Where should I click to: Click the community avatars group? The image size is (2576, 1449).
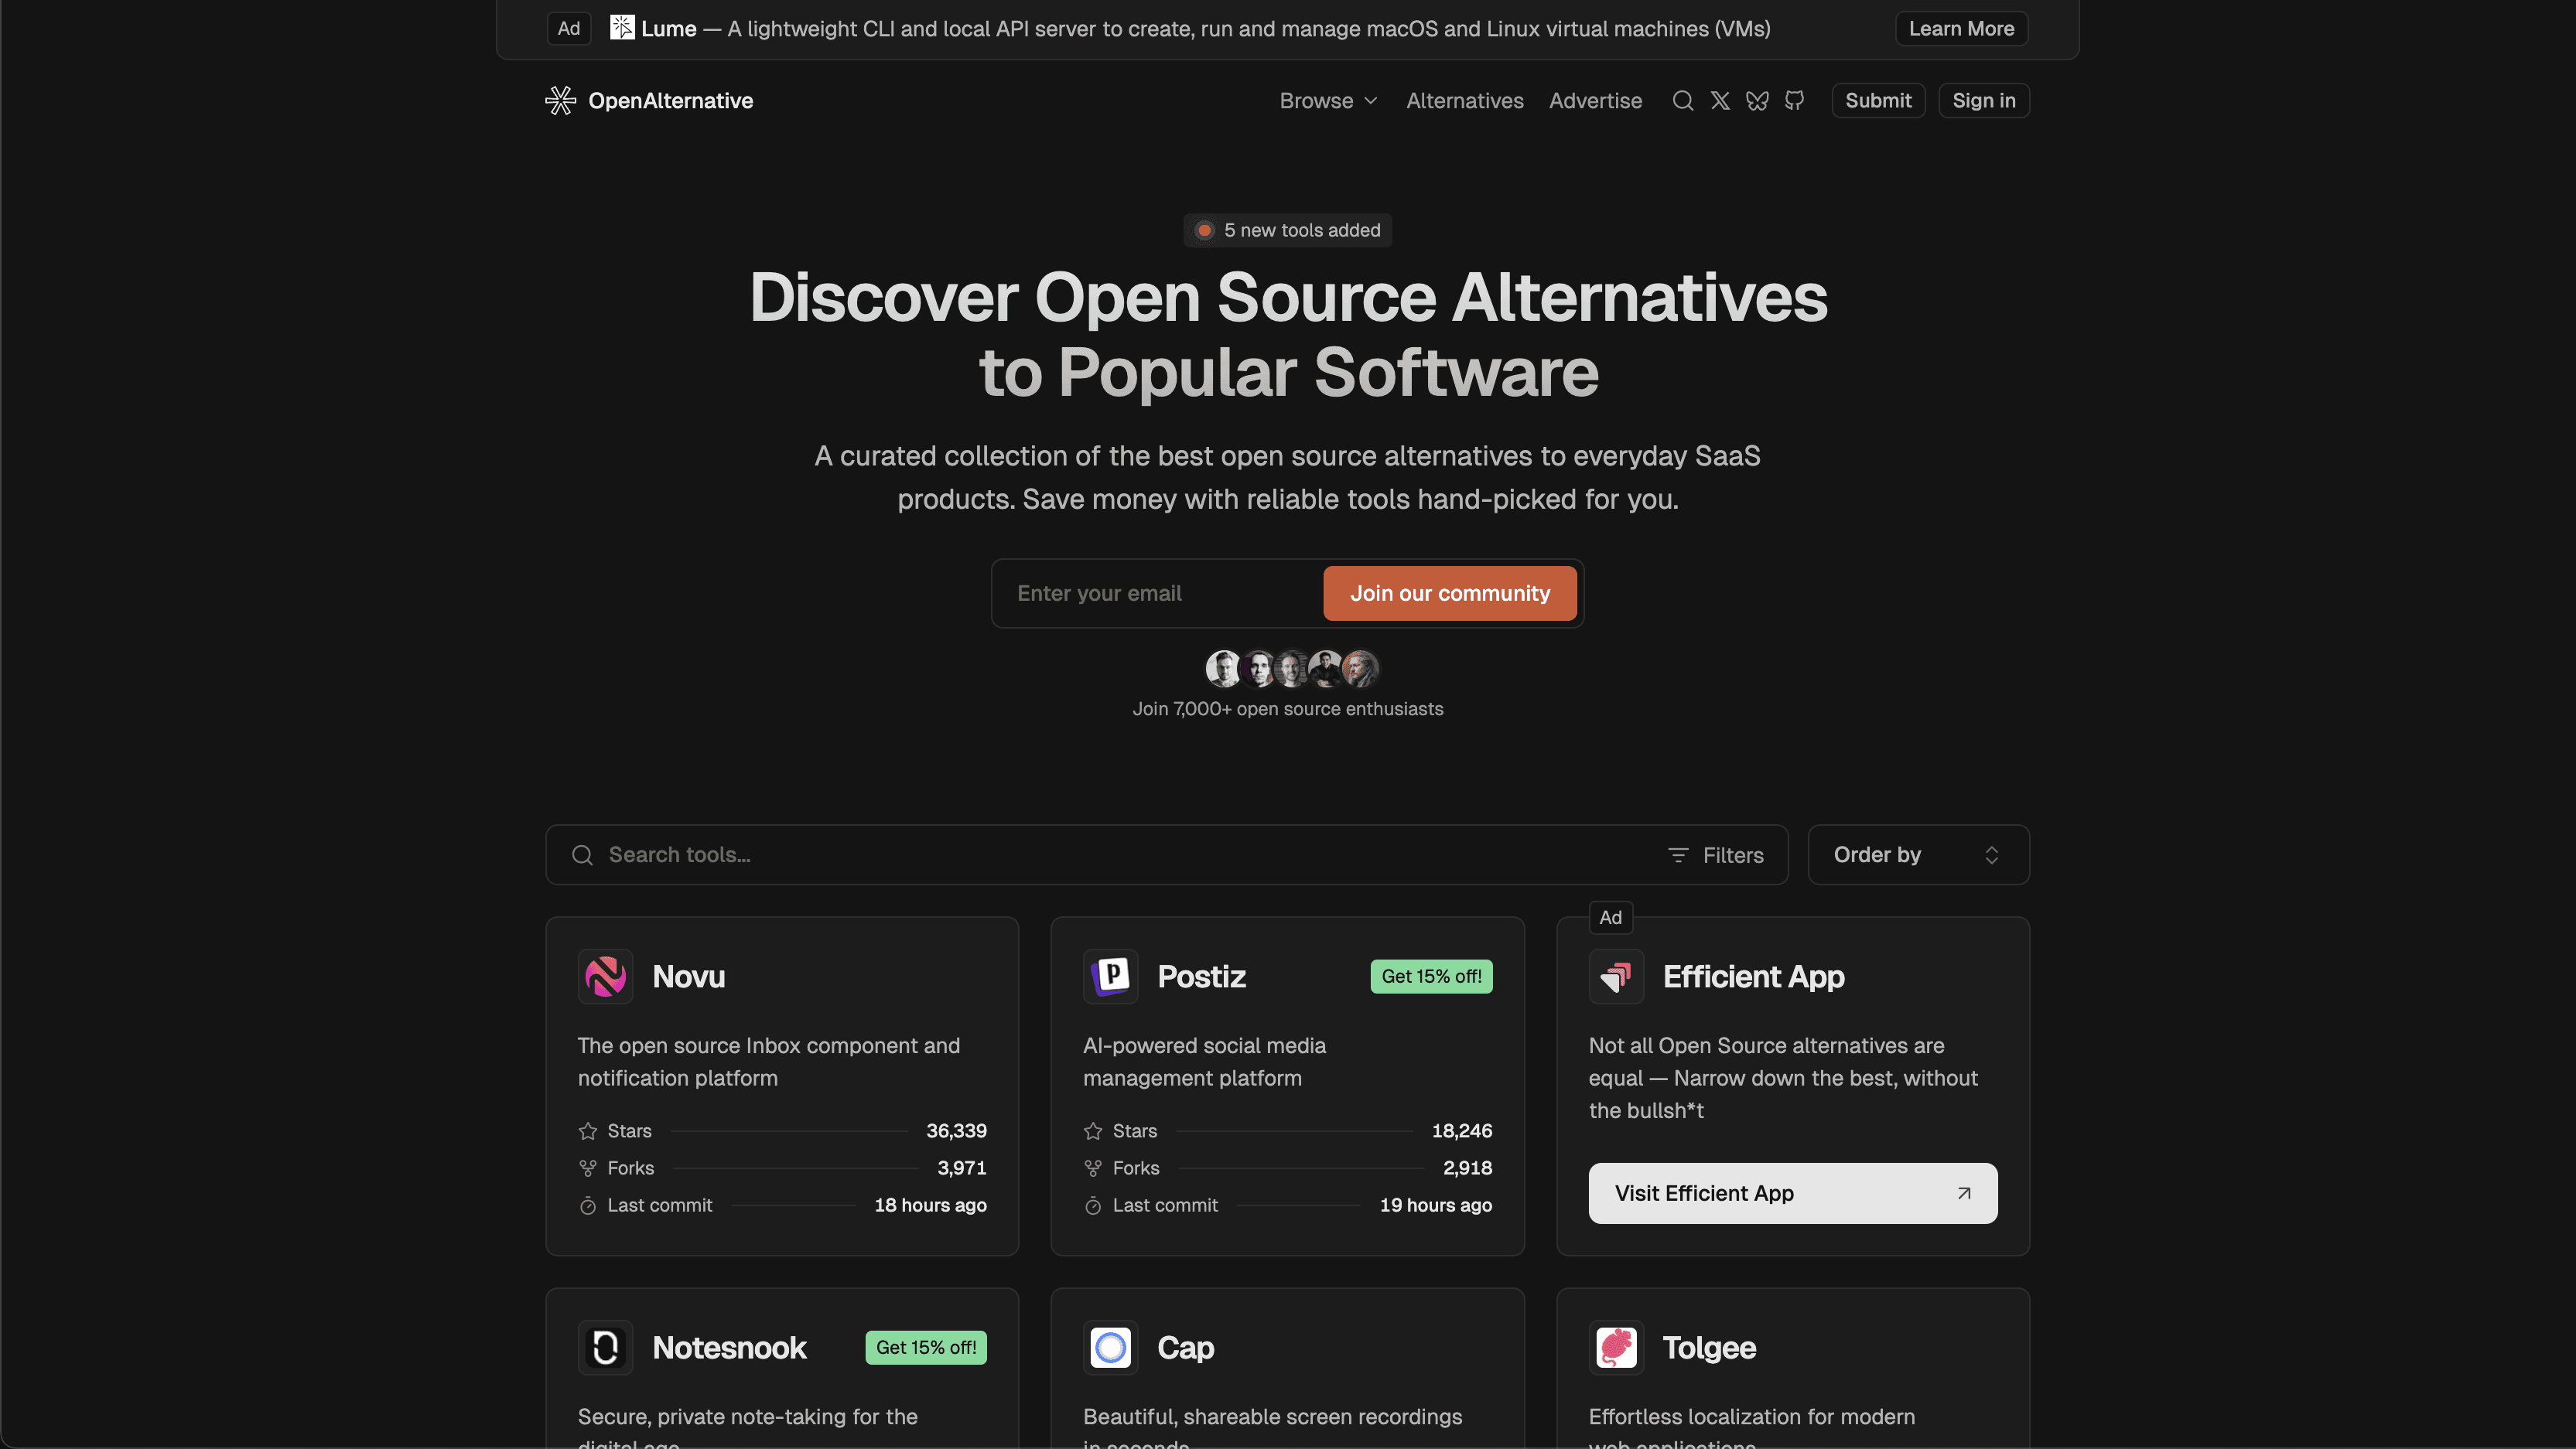pos(1292,669)
